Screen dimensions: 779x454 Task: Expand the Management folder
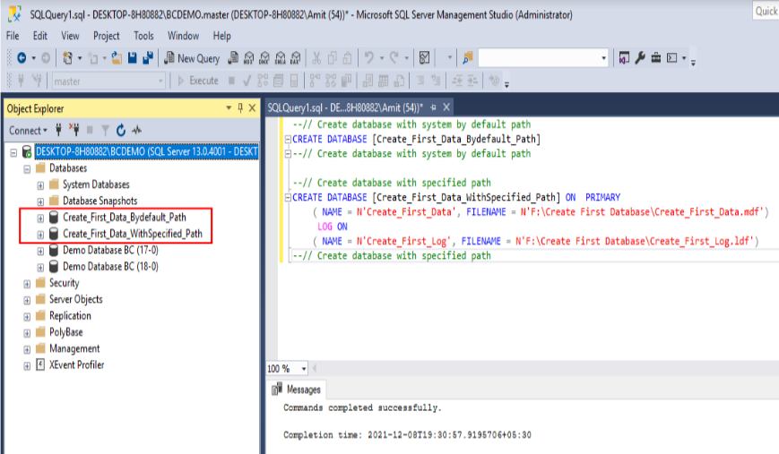pos(27,350)
